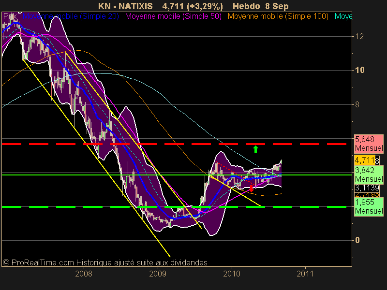Click the 0 value on price axis
The height and width of the screenshot is (290, 387).
click(x=357, y=240)
